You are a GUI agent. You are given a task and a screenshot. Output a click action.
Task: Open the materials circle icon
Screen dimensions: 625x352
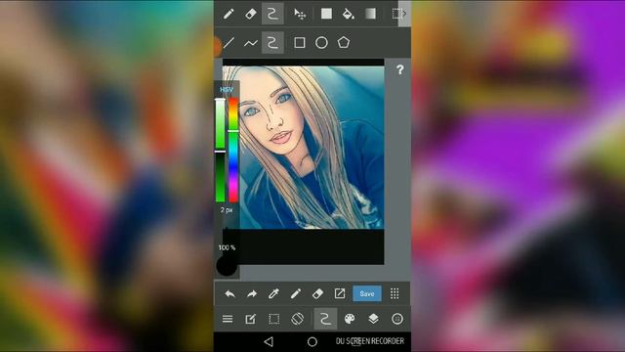click(397, 319)
